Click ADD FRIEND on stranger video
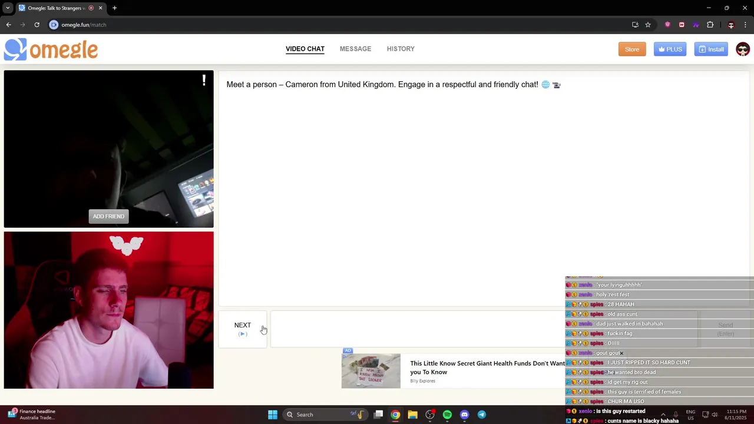The width and height of the screenshot is (754, 424). 108,216
